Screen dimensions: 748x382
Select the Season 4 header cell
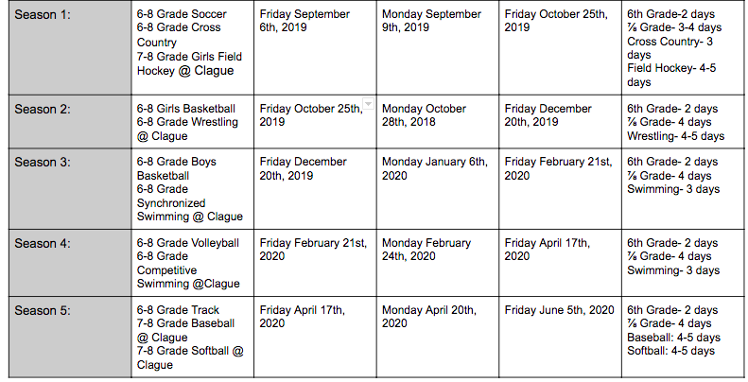[x=70, y=263]
